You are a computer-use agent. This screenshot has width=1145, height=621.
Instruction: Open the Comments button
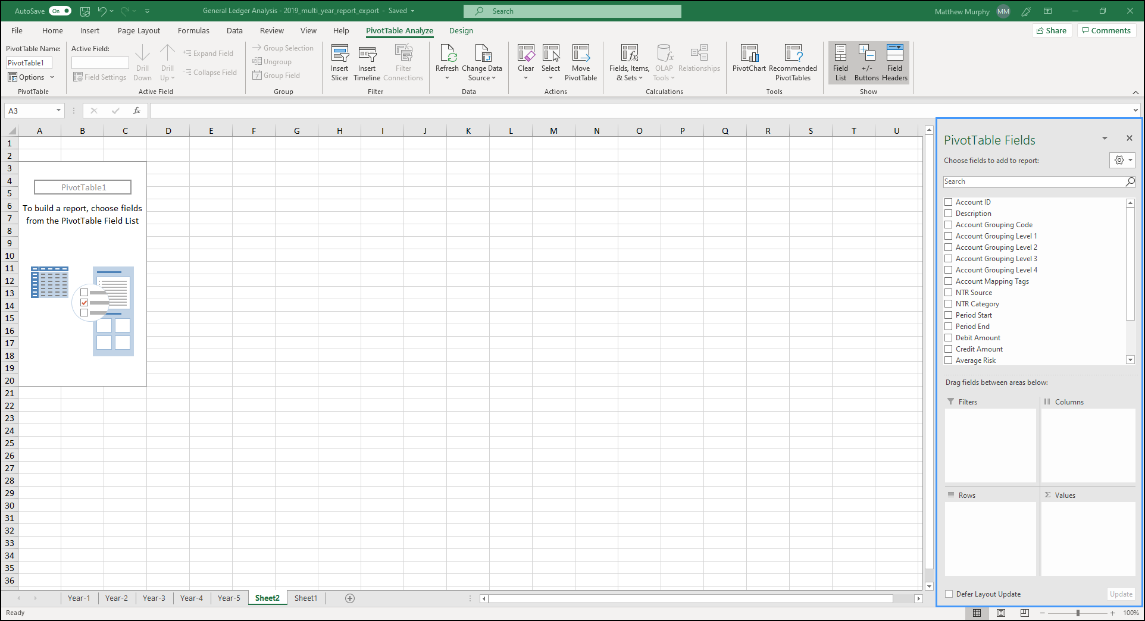pos(1106,30)
